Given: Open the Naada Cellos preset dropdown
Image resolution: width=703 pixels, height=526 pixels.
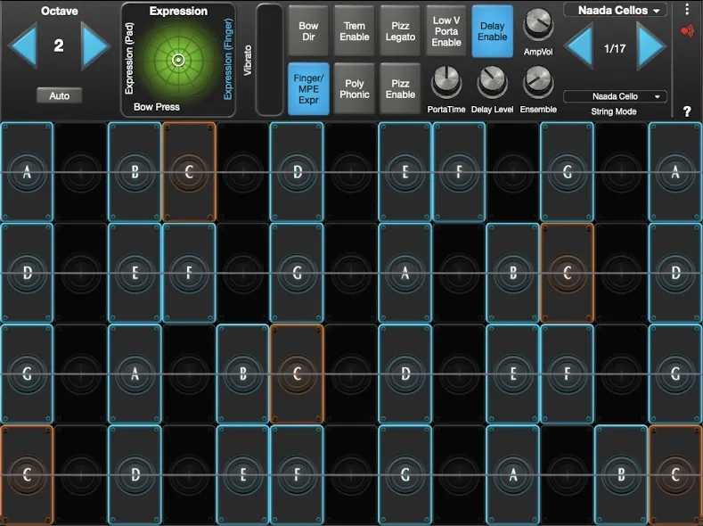Looking at the screenshot, I should 615,10.
